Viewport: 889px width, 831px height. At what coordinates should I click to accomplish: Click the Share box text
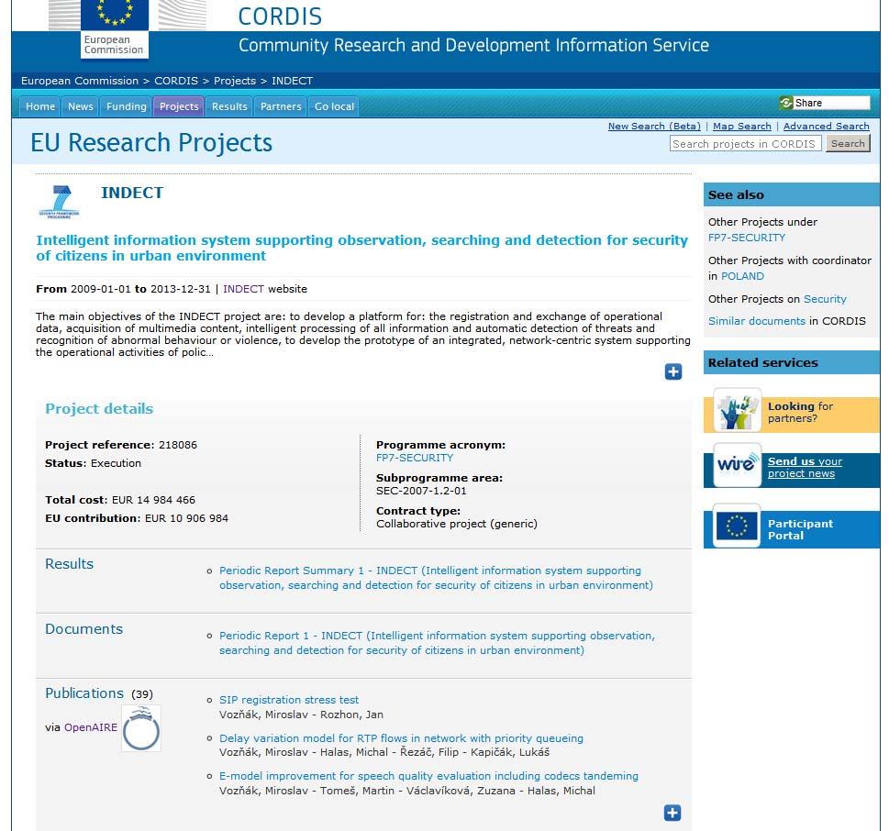808,103
